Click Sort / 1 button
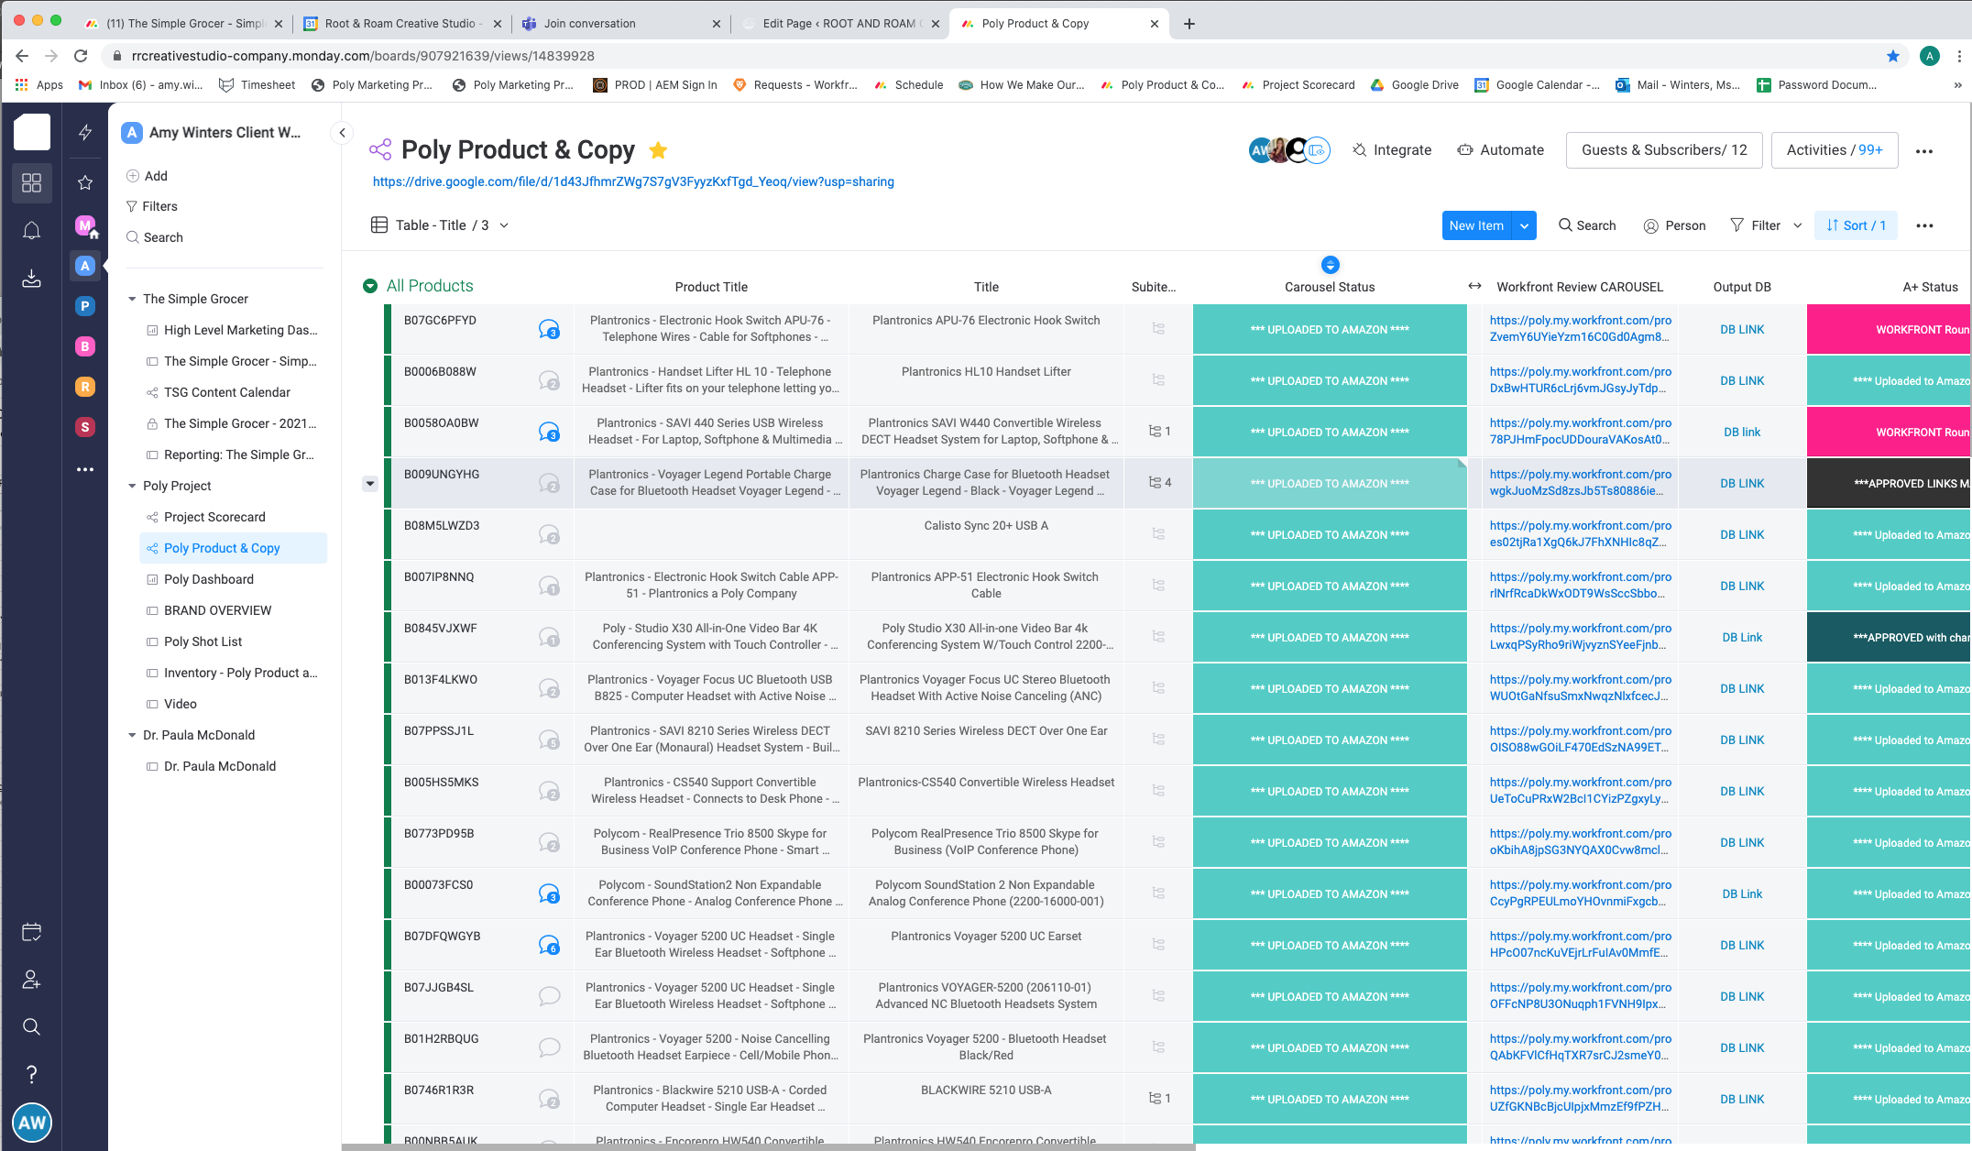The image size is (1972, 1151). point(1856,225)
